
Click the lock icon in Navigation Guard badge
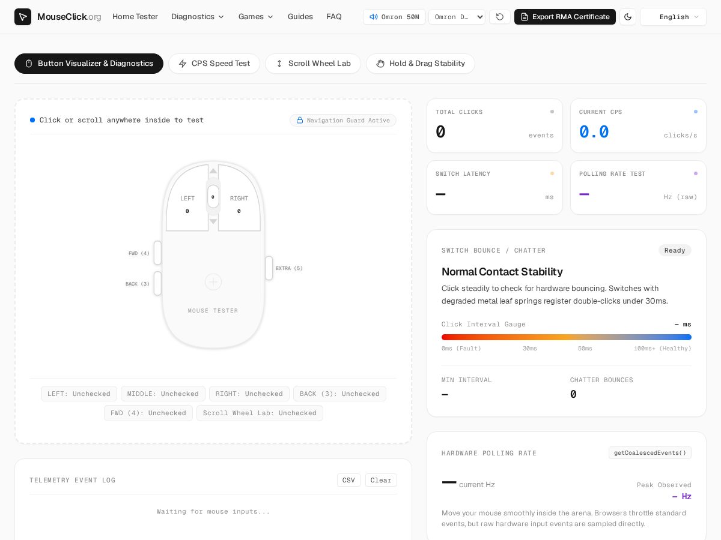pos(300,120)
